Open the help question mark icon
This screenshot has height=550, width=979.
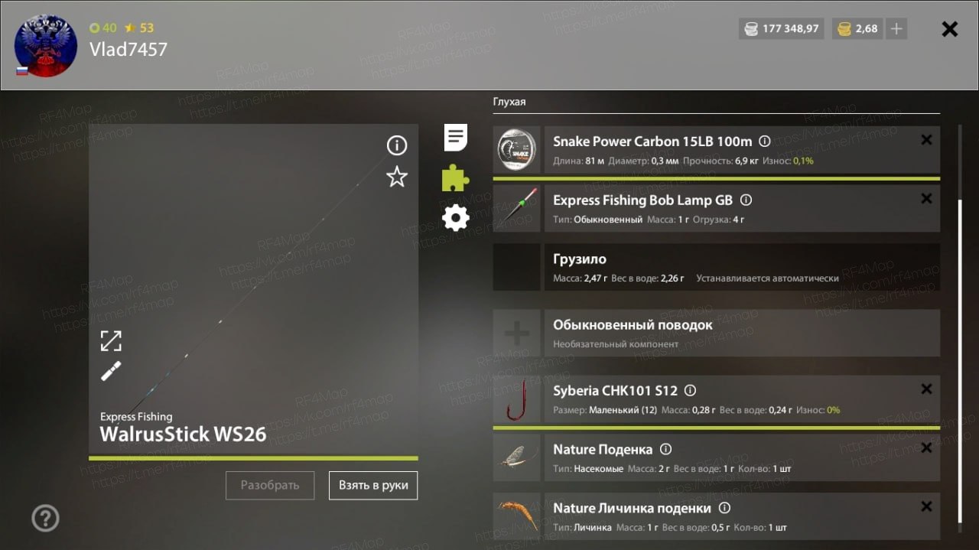45,518
